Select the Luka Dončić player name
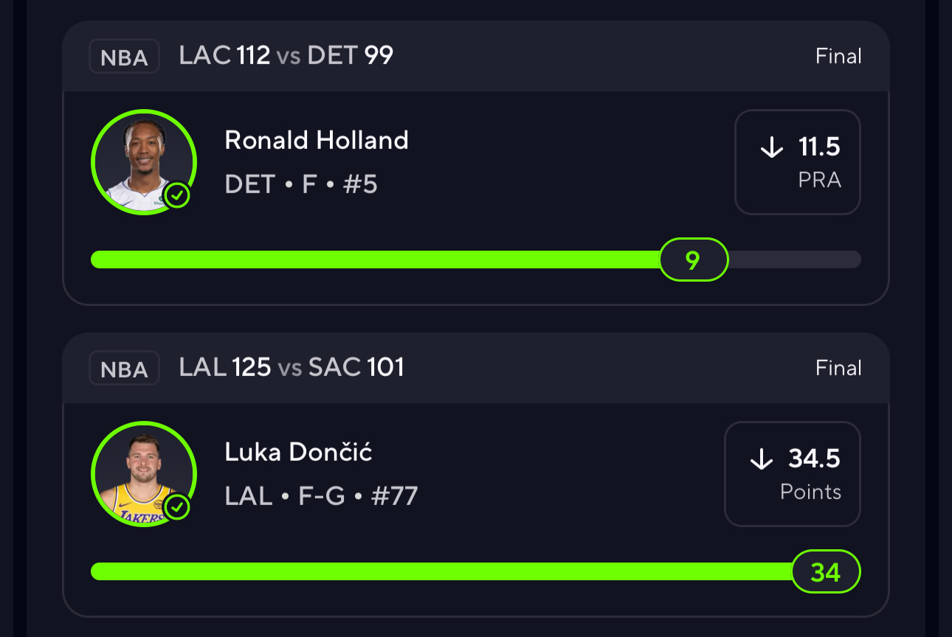Viewport: 952px width, 637px height. (x=298, y=452)
